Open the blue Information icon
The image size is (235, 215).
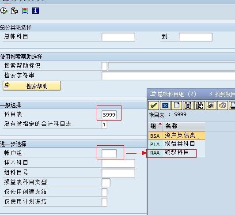coord(35,11)
